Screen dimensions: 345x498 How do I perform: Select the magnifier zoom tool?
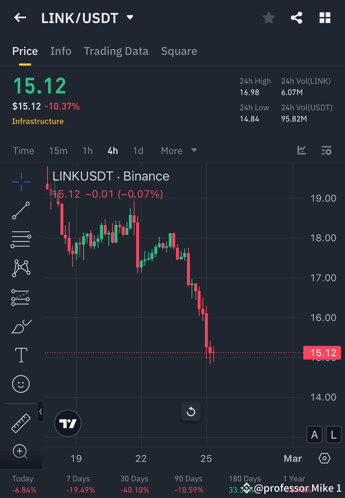21,452
